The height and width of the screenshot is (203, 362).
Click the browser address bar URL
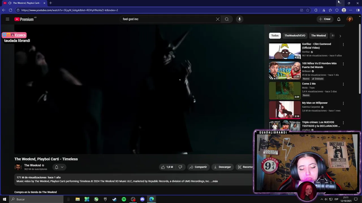70,10
